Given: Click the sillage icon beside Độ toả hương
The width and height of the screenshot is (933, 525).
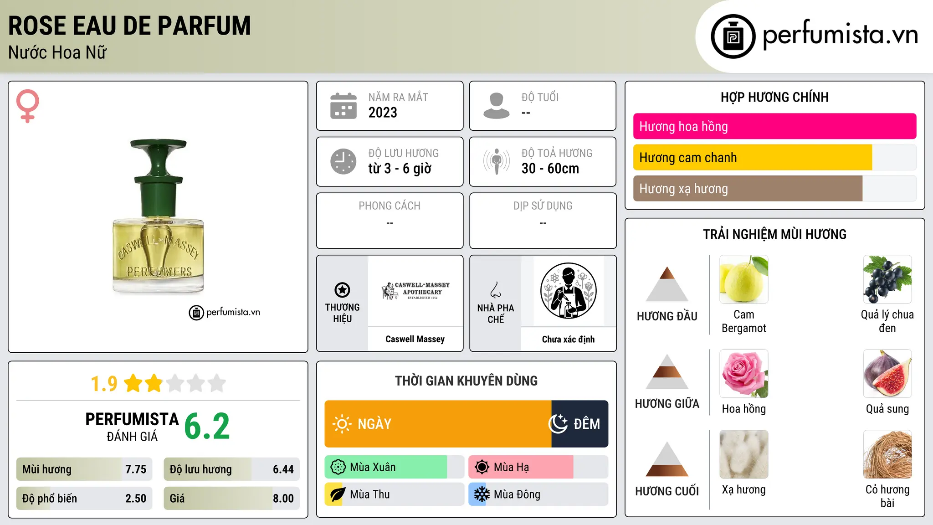Looking at the screenshot, I should pyautogui.click(x=496, y=161).
